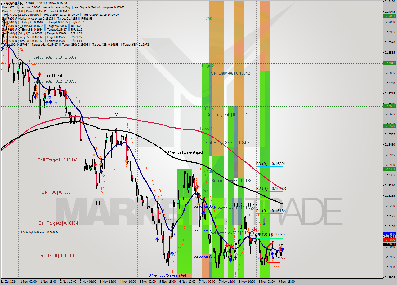This screenshot has width=397, height=285.
Task: Select the 'Sell Entry -88 | 0.16812' label
Action: (230, 73)
